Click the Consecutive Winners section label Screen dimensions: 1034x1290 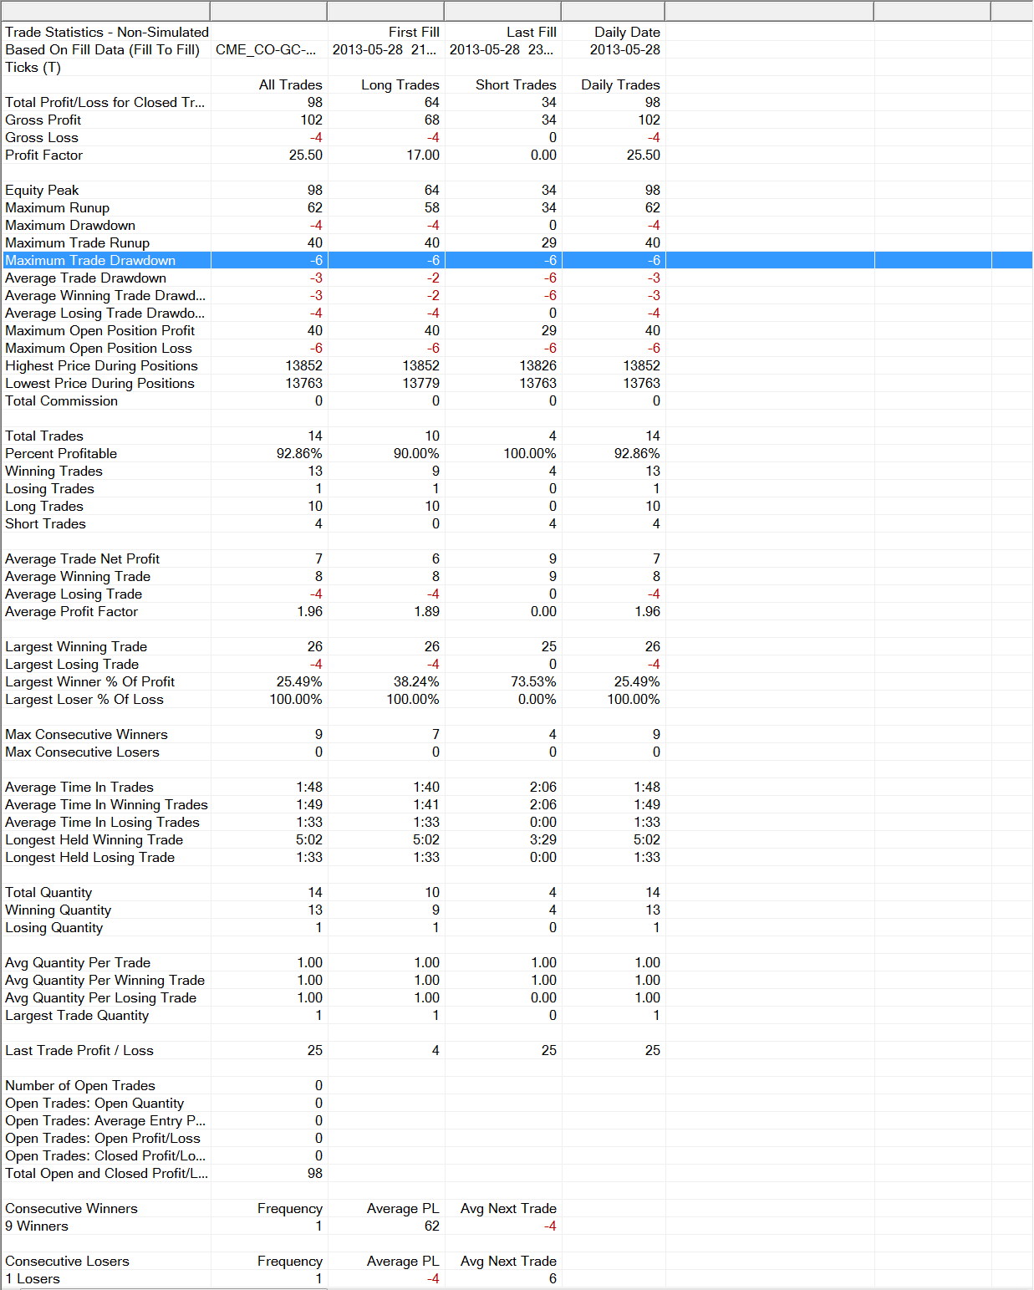[71, 1208]
